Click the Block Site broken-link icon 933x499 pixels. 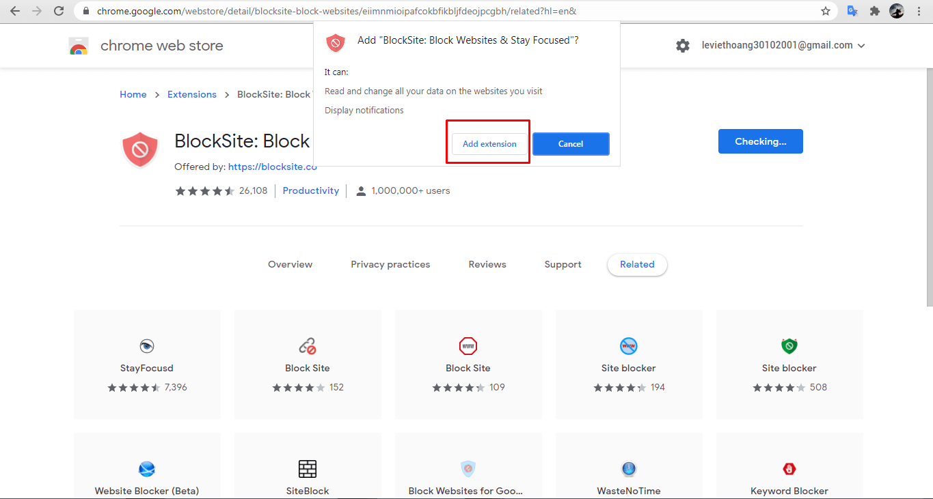[308, 346]
